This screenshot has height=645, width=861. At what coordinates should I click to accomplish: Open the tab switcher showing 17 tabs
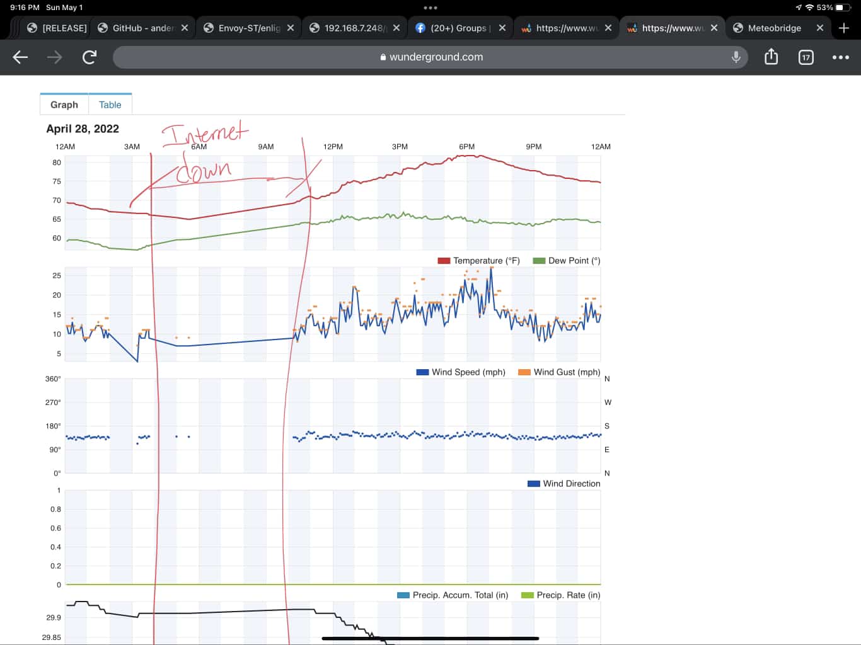tap(806, 57)
